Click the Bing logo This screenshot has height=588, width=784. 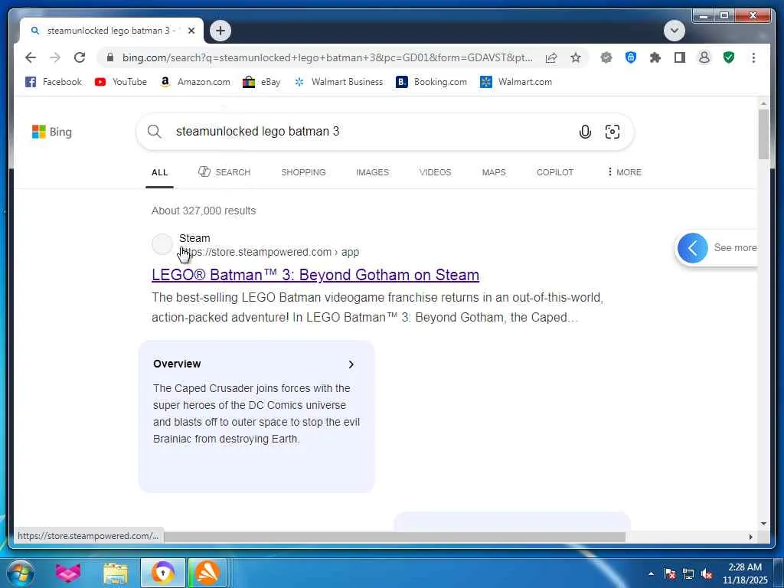click(x=52, y=132)
